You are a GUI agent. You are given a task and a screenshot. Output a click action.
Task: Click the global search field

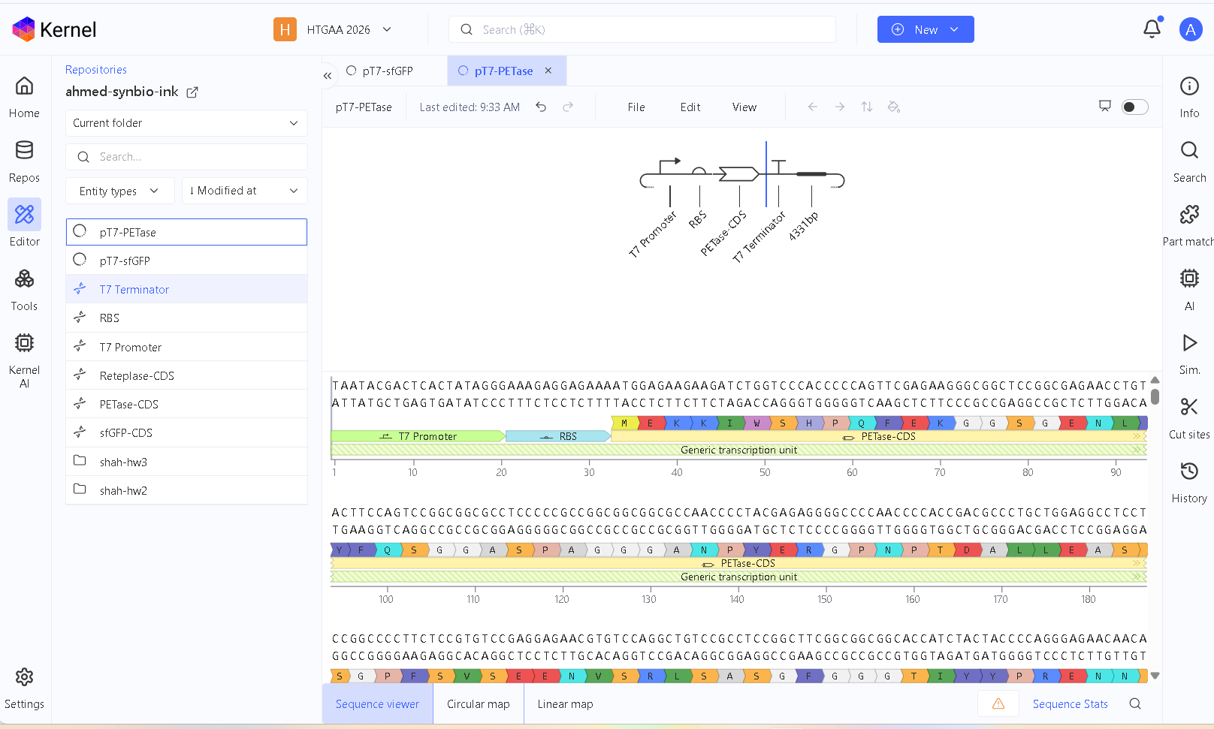pyautogui.click(x=642, y=29)
